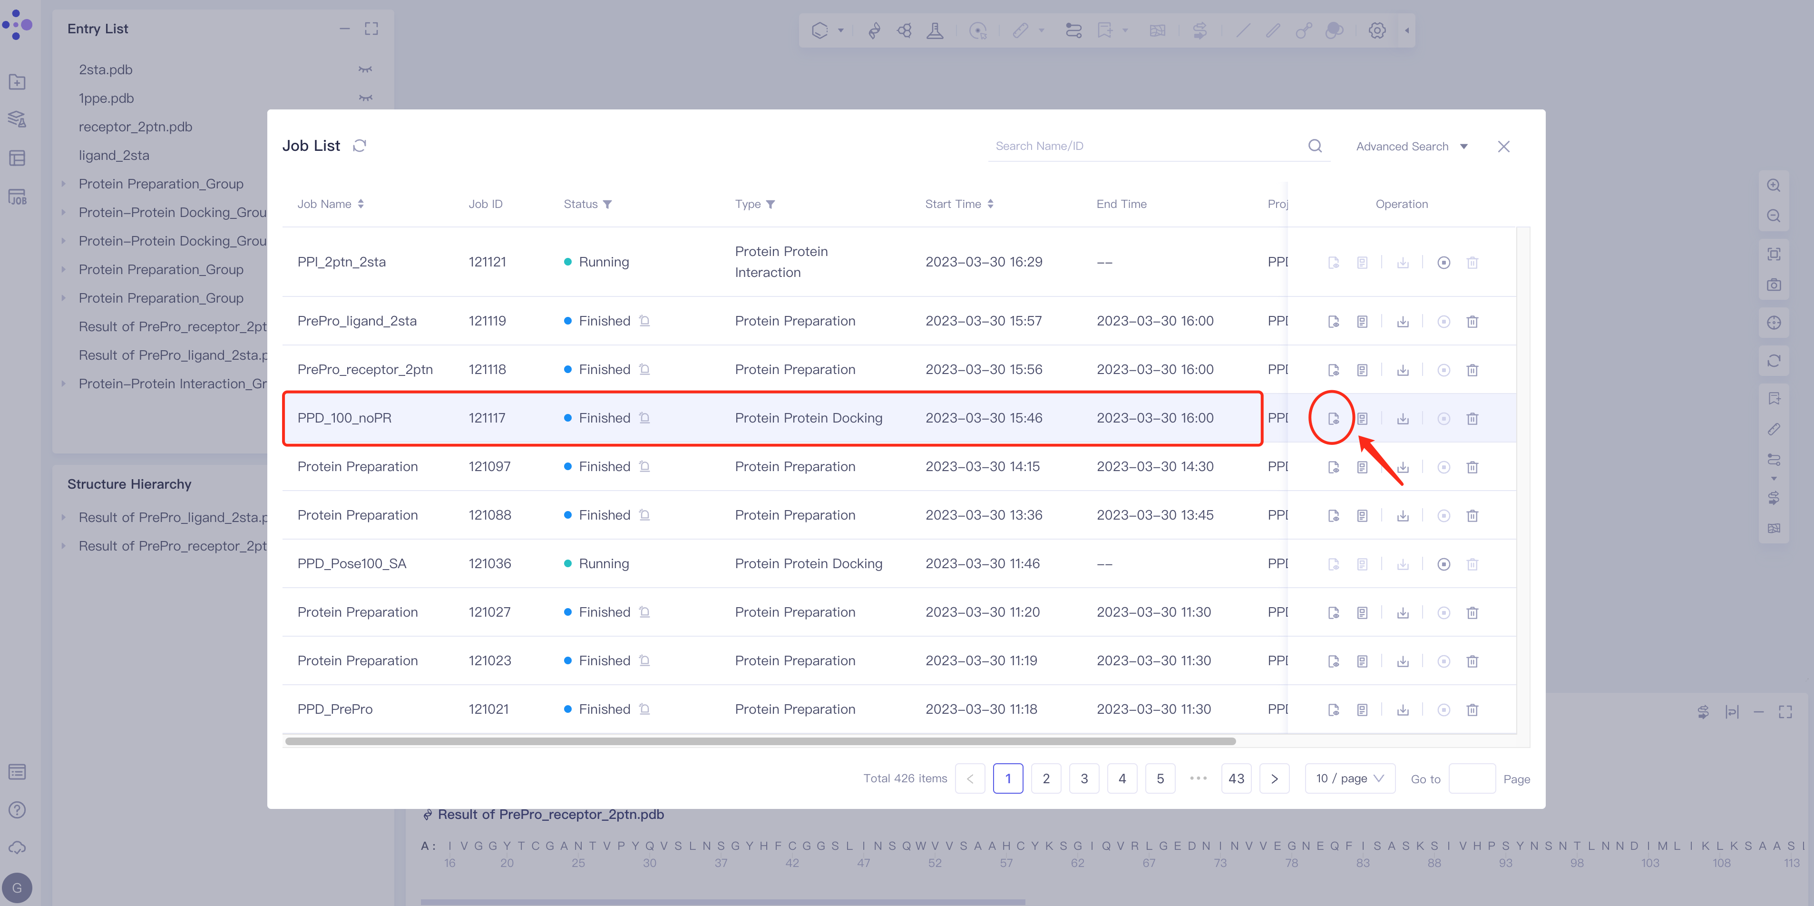Toggle visibility of 1ppe.pdb entry

pyautogui.click(x=365, y=98)
